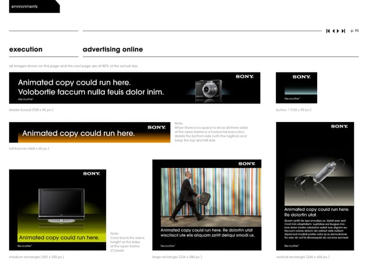
Task: Click the page number p. 93
Action: pos(355,31)
